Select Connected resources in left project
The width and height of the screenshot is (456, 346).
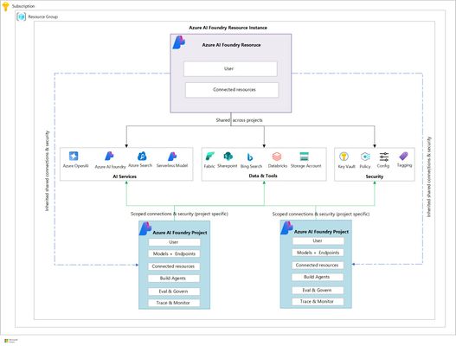point(174,266)
